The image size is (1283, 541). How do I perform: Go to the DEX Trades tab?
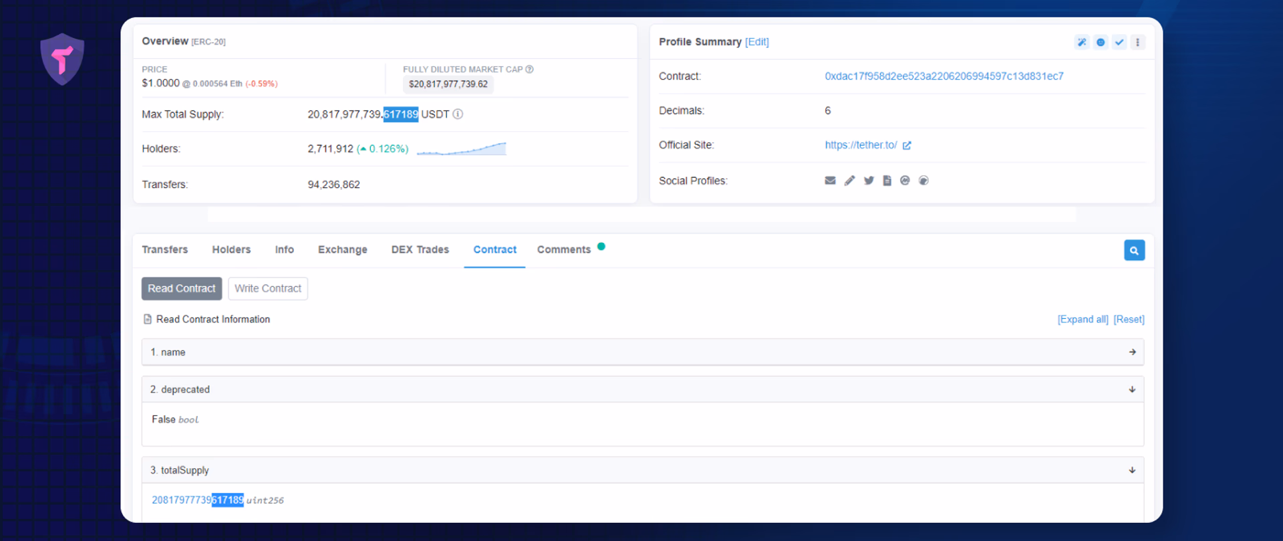(420, 249)
